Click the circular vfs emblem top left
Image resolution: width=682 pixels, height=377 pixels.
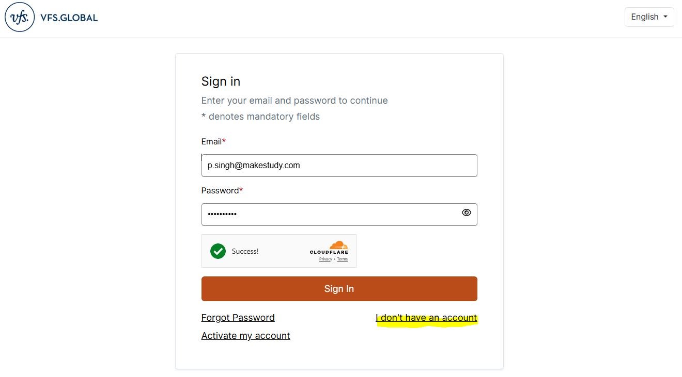point(19,17)
